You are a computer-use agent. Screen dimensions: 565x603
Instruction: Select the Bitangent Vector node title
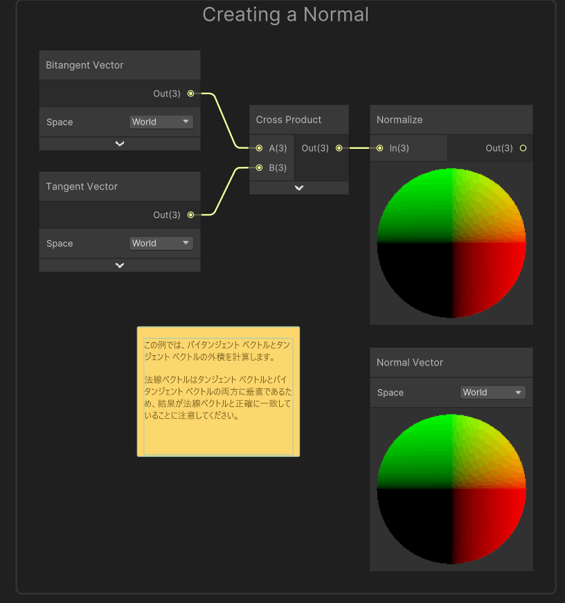(84, 65)
